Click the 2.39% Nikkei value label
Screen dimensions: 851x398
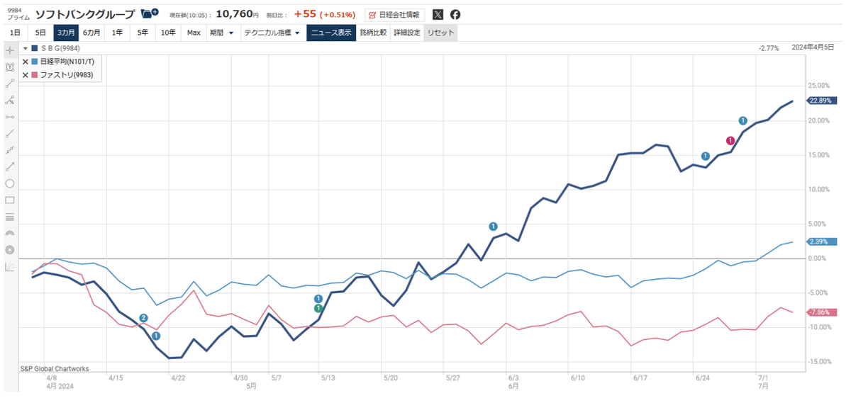point(821,241)
